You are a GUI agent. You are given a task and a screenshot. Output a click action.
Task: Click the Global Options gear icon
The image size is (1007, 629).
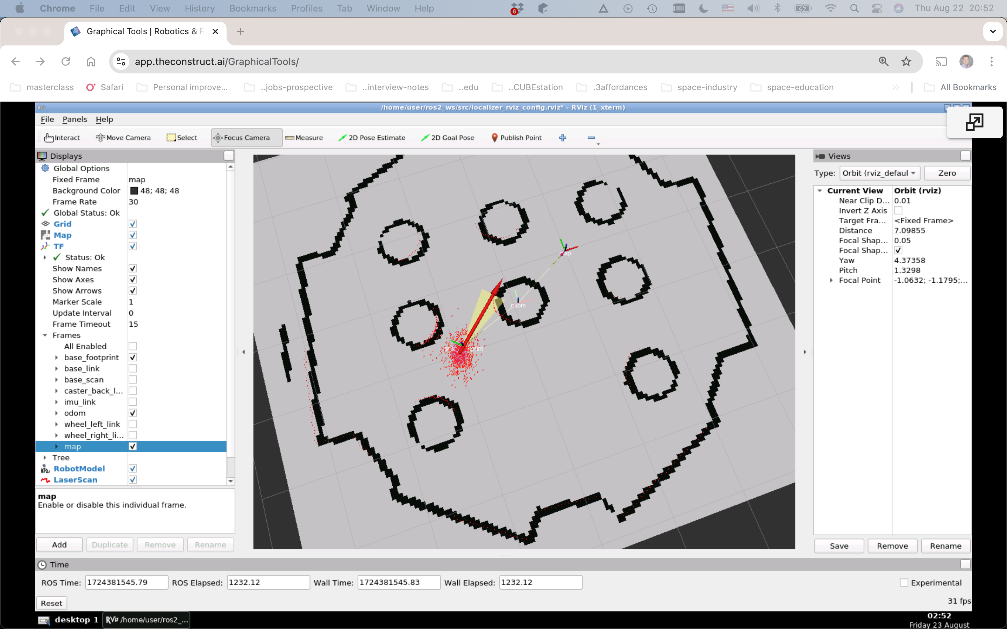point(45,168)
